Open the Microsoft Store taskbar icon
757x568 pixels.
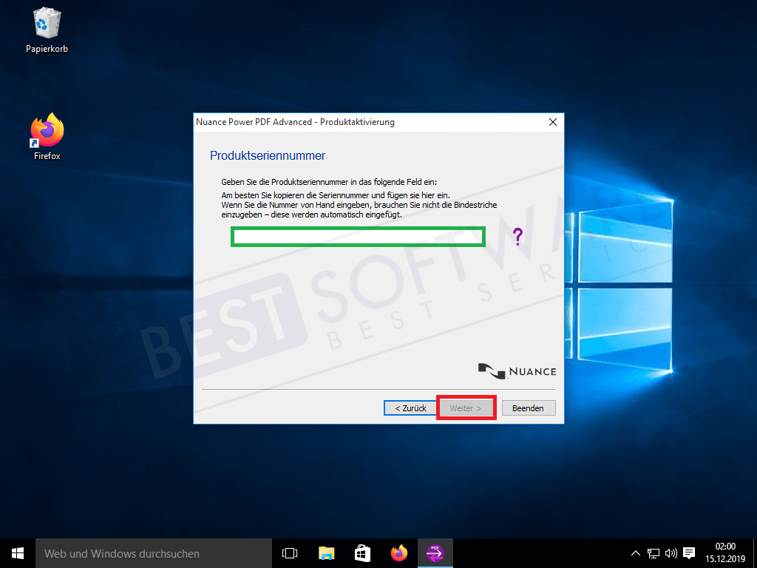point(362,553)
